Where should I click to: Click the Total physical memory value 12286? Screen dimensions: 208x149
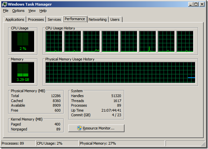pyautogui.click(x=56, y=96)
